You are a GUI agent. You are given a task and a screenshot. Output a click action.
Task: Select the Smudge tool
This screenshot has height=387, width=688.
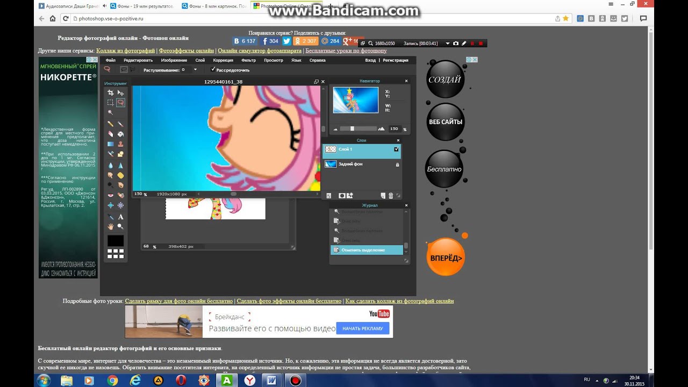coord(111,176)
